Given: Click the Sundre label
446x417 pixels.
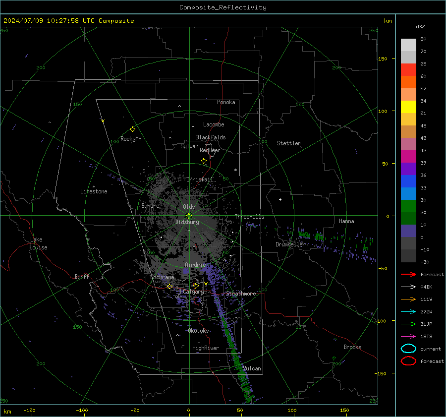Looking at the screenshot, I should click(x=150, y=206).
